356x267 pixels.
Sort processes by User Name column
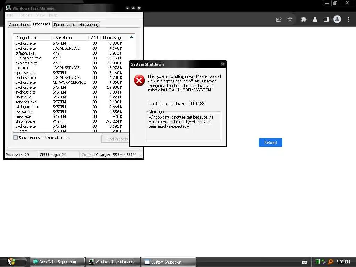(x=70, y=38)
